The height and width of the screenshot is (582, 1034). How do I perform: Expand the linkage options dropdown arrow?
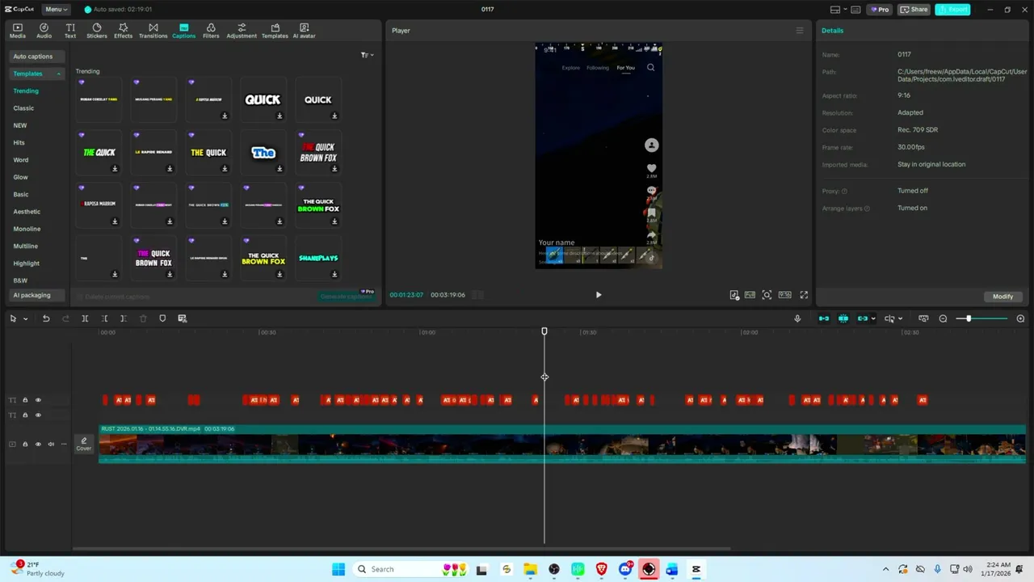(x=873, y=318)
